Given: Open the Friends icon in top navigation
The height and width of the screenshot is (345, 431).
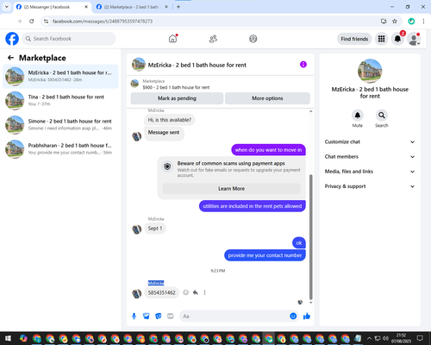Looking at the screenshot, I should 213,39.
